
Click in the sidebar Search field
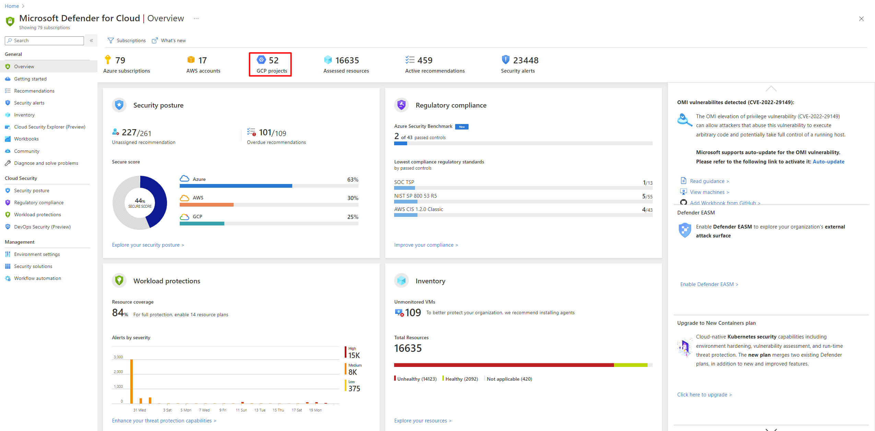pyautogui.click(x=47, y=40)
